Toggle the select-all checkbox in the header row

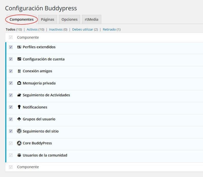coord(11,37)
